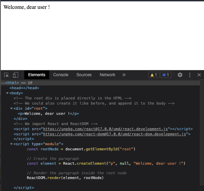The width and height of the screenshot is (204, 191).
Task: Click the 'Create the paragraph' code comment
Action: (x=53, y=159)
